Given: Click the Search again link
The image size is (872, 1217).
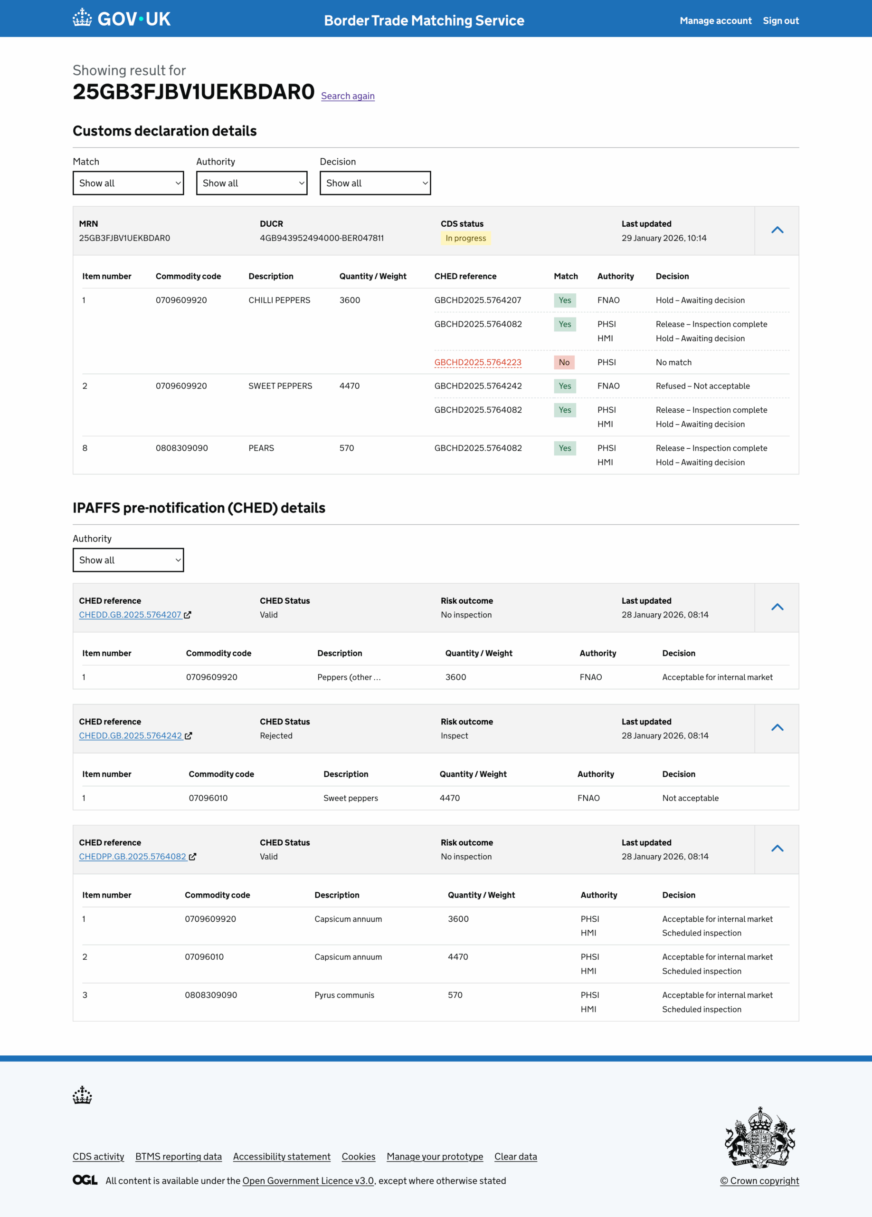Looking at the screenshot, I should click(x=347, y=96).
